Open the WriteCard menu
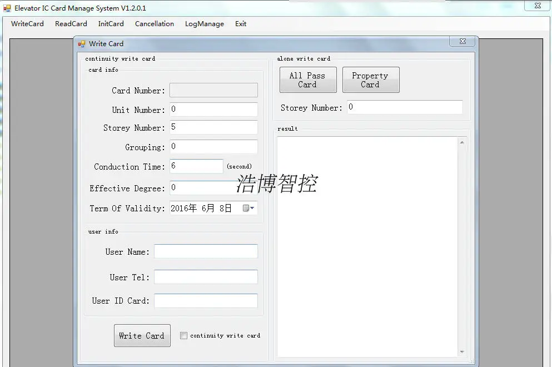Image resolution: width=552 pixels, height=367 pixels. [27, 23]
